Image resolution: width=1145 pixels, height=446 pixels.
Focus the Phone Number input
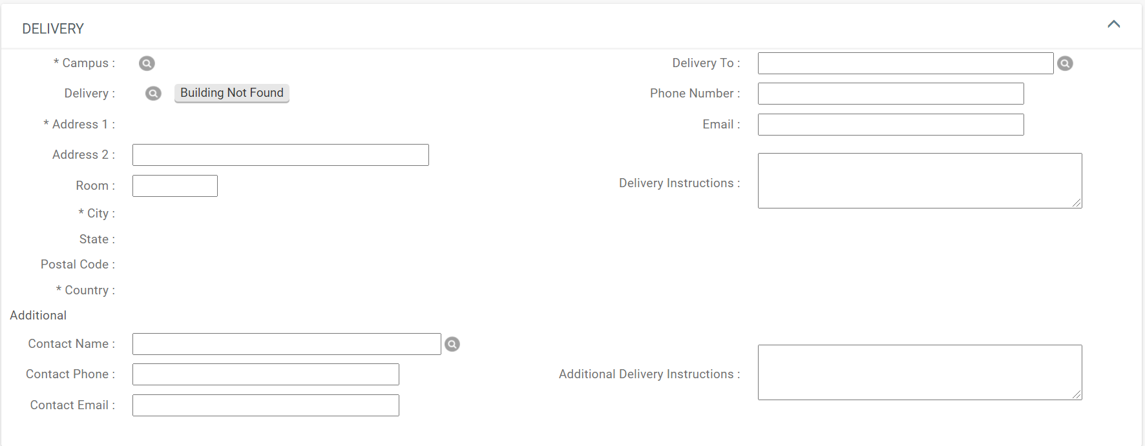[890, 94]
